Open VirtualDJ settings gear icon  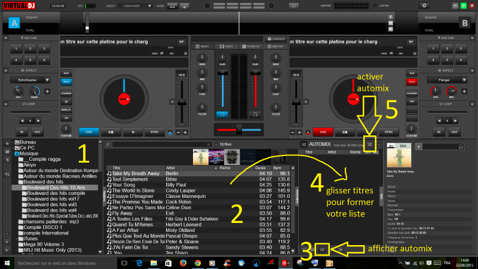(x=424, y=5)
